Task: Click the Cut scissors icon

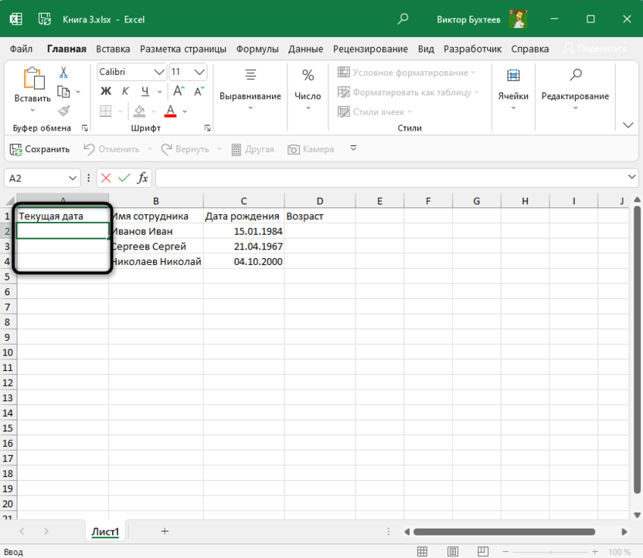Action: tap(63, 72)
